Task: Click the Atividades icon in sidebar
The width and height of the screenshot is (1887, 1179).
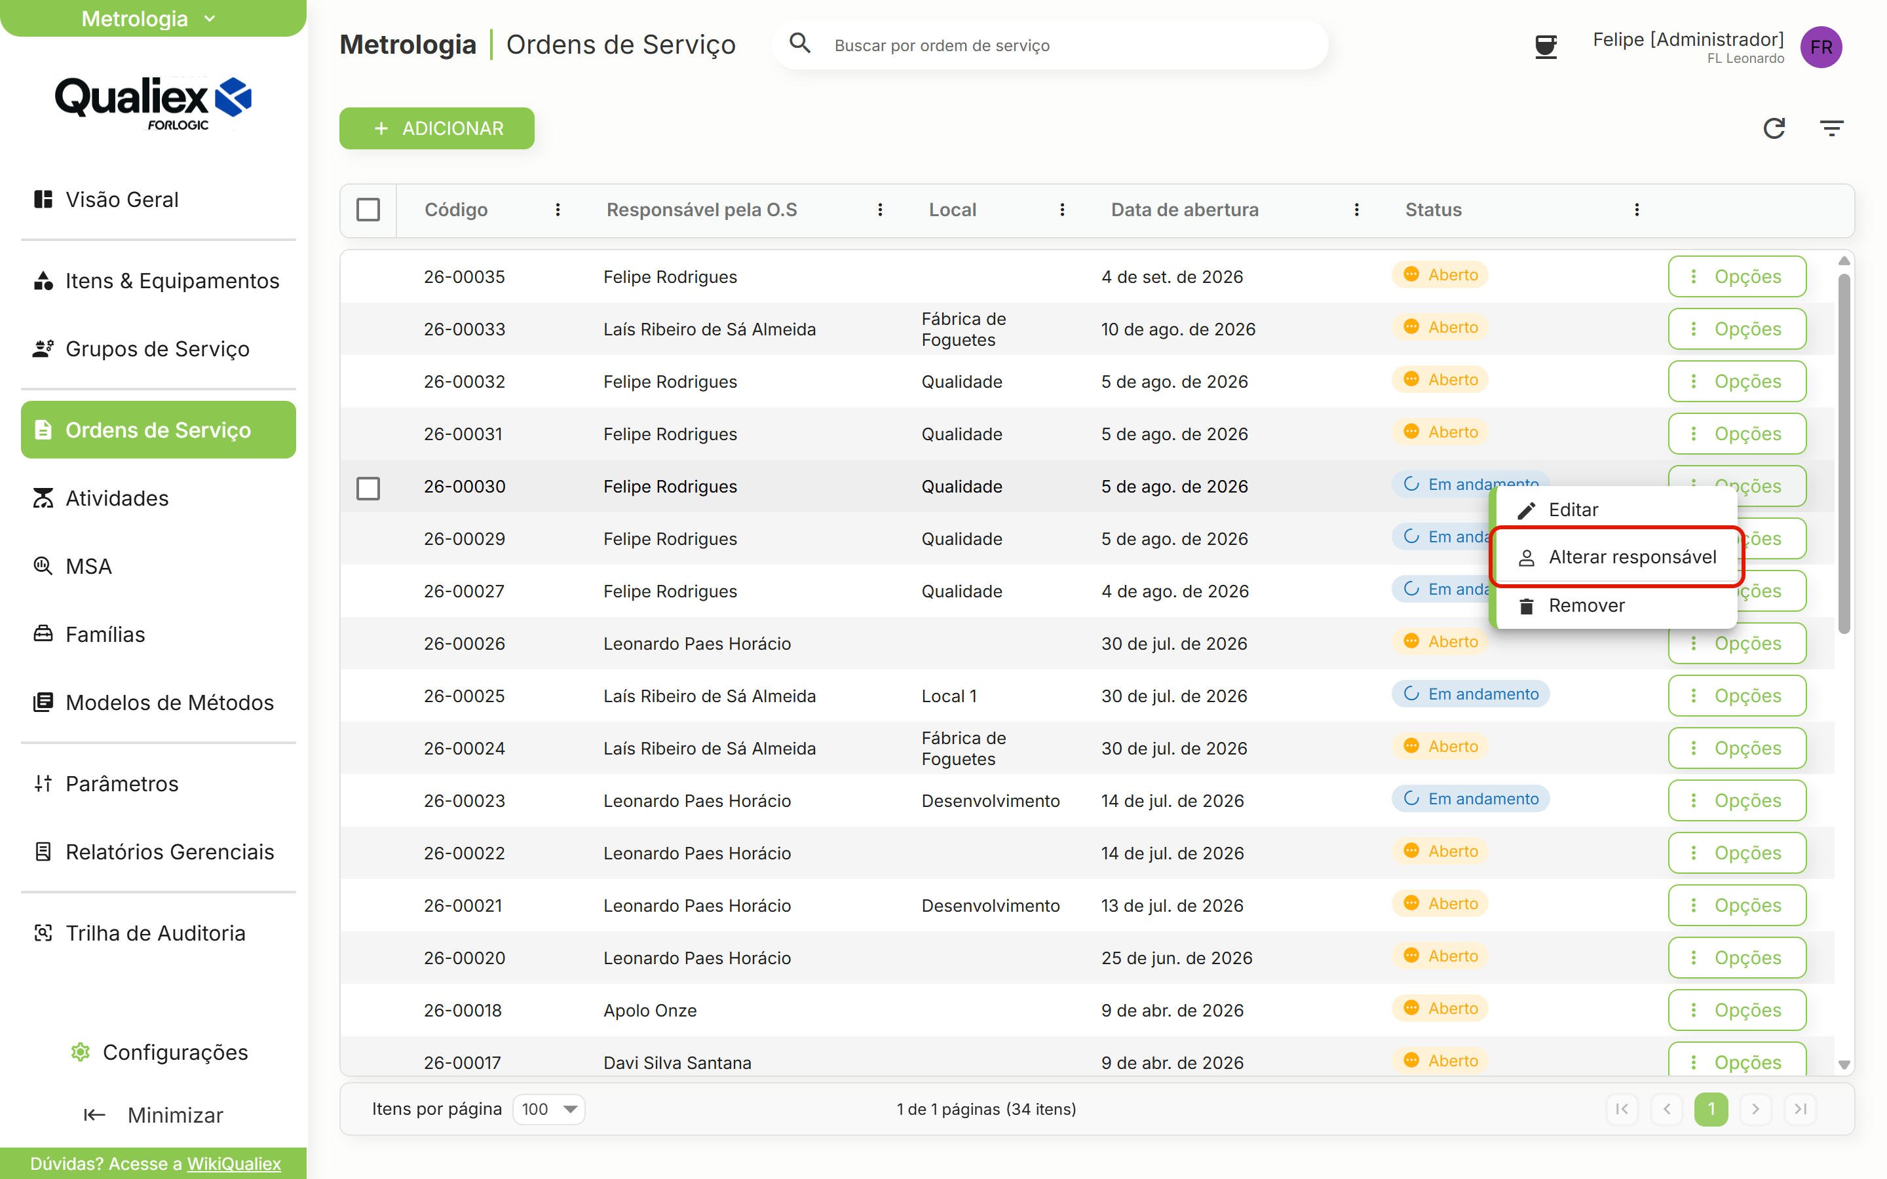Action: [44, 498]
